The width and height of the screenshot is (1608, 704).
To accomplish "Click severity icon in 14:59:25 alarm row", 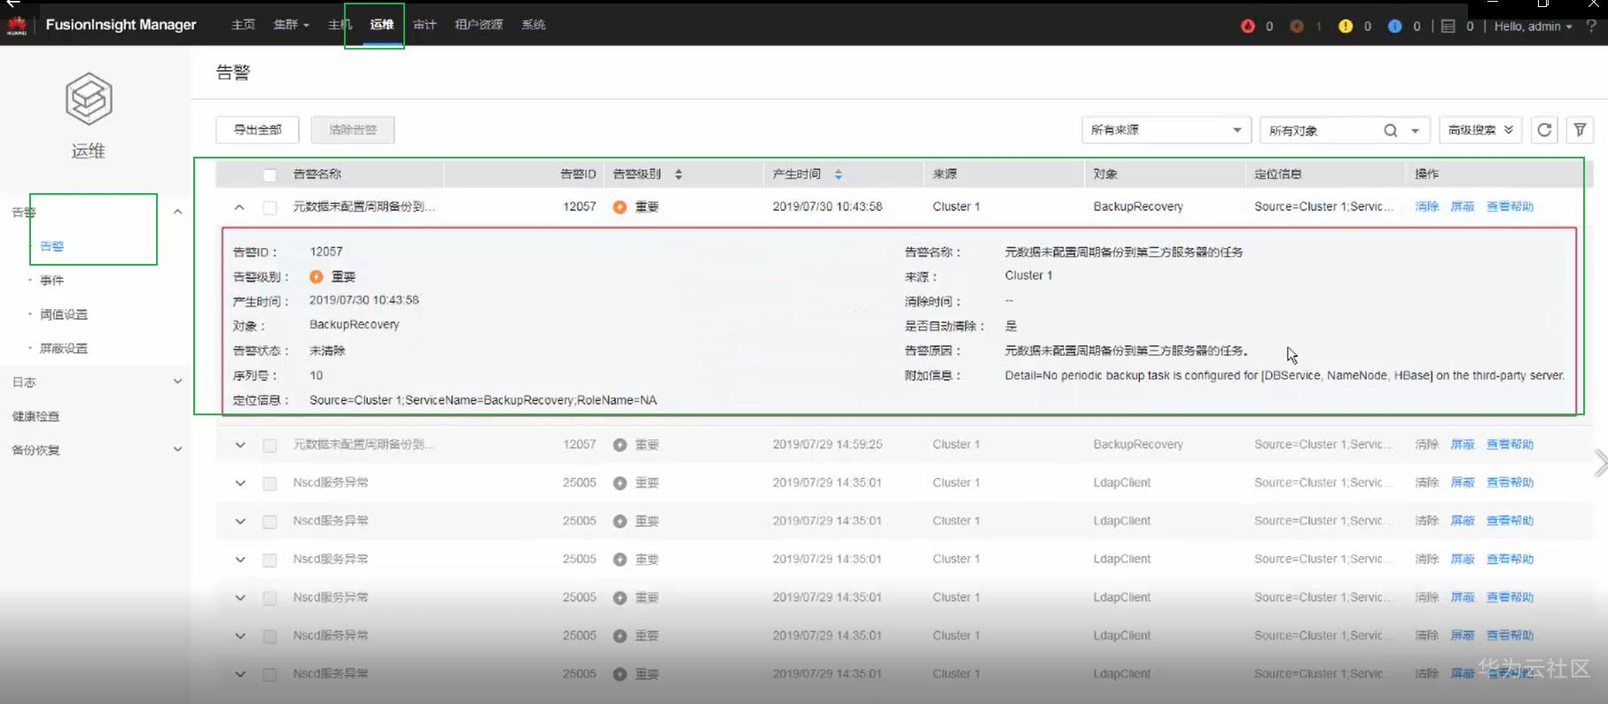I will (x=620, y=445).
